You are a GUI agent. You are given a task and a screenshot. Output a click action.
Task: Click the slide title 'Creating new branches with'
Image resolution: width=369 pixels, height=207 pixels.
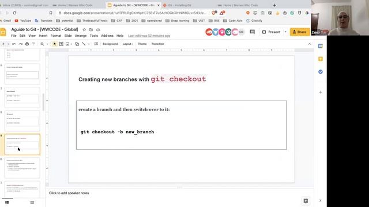point(114,79)
